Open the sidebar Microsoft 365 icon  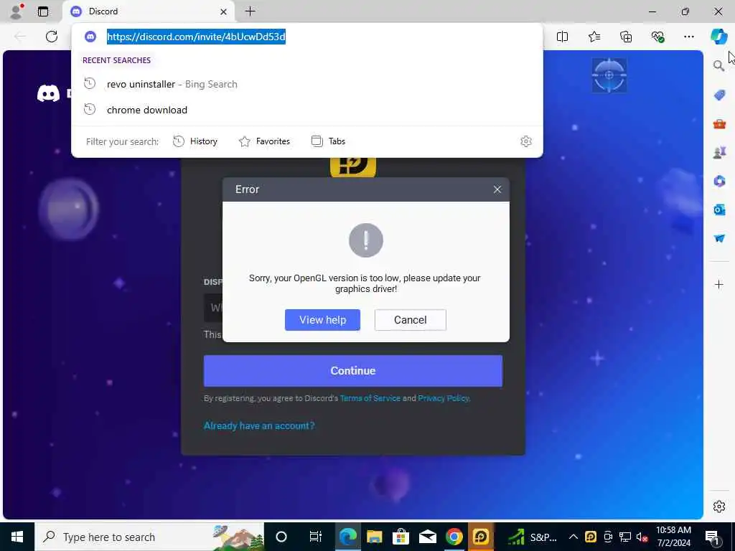tap(719, 181)
